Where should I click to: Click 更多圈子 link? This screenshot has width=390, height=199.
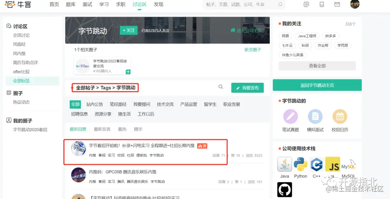point(253,50)
